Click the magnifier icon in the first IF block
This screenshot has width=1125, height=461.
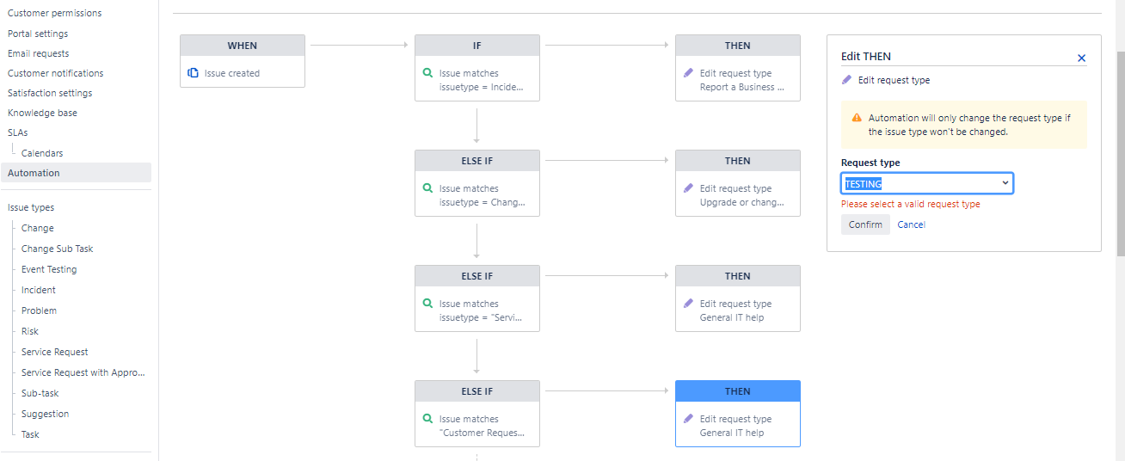tap(428, 73)
